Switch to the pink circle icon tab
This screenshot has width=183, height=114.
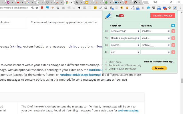click(x=8, y=3)
